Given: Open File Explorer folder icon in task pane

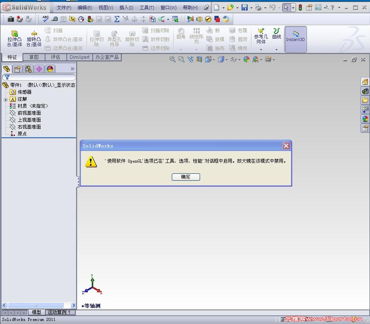Looking at the screenshot, I should [365, 100].
